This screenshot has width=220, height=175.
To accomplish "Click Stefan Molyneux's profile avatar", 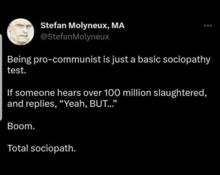I will [x=21, y=32].
